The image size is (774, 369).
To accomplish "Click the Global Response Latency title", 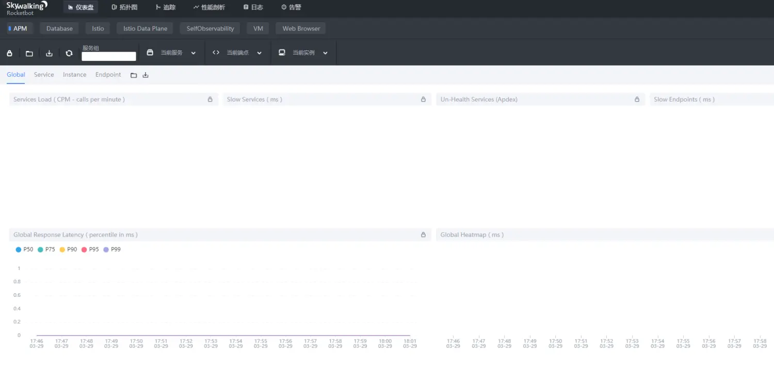I will tap(75, 234).
